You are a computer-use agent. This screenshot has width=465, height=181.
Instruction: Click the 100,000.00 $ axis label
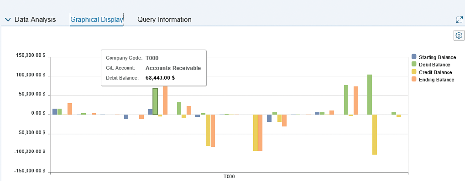pyautogui.click(x=30, y=75)
